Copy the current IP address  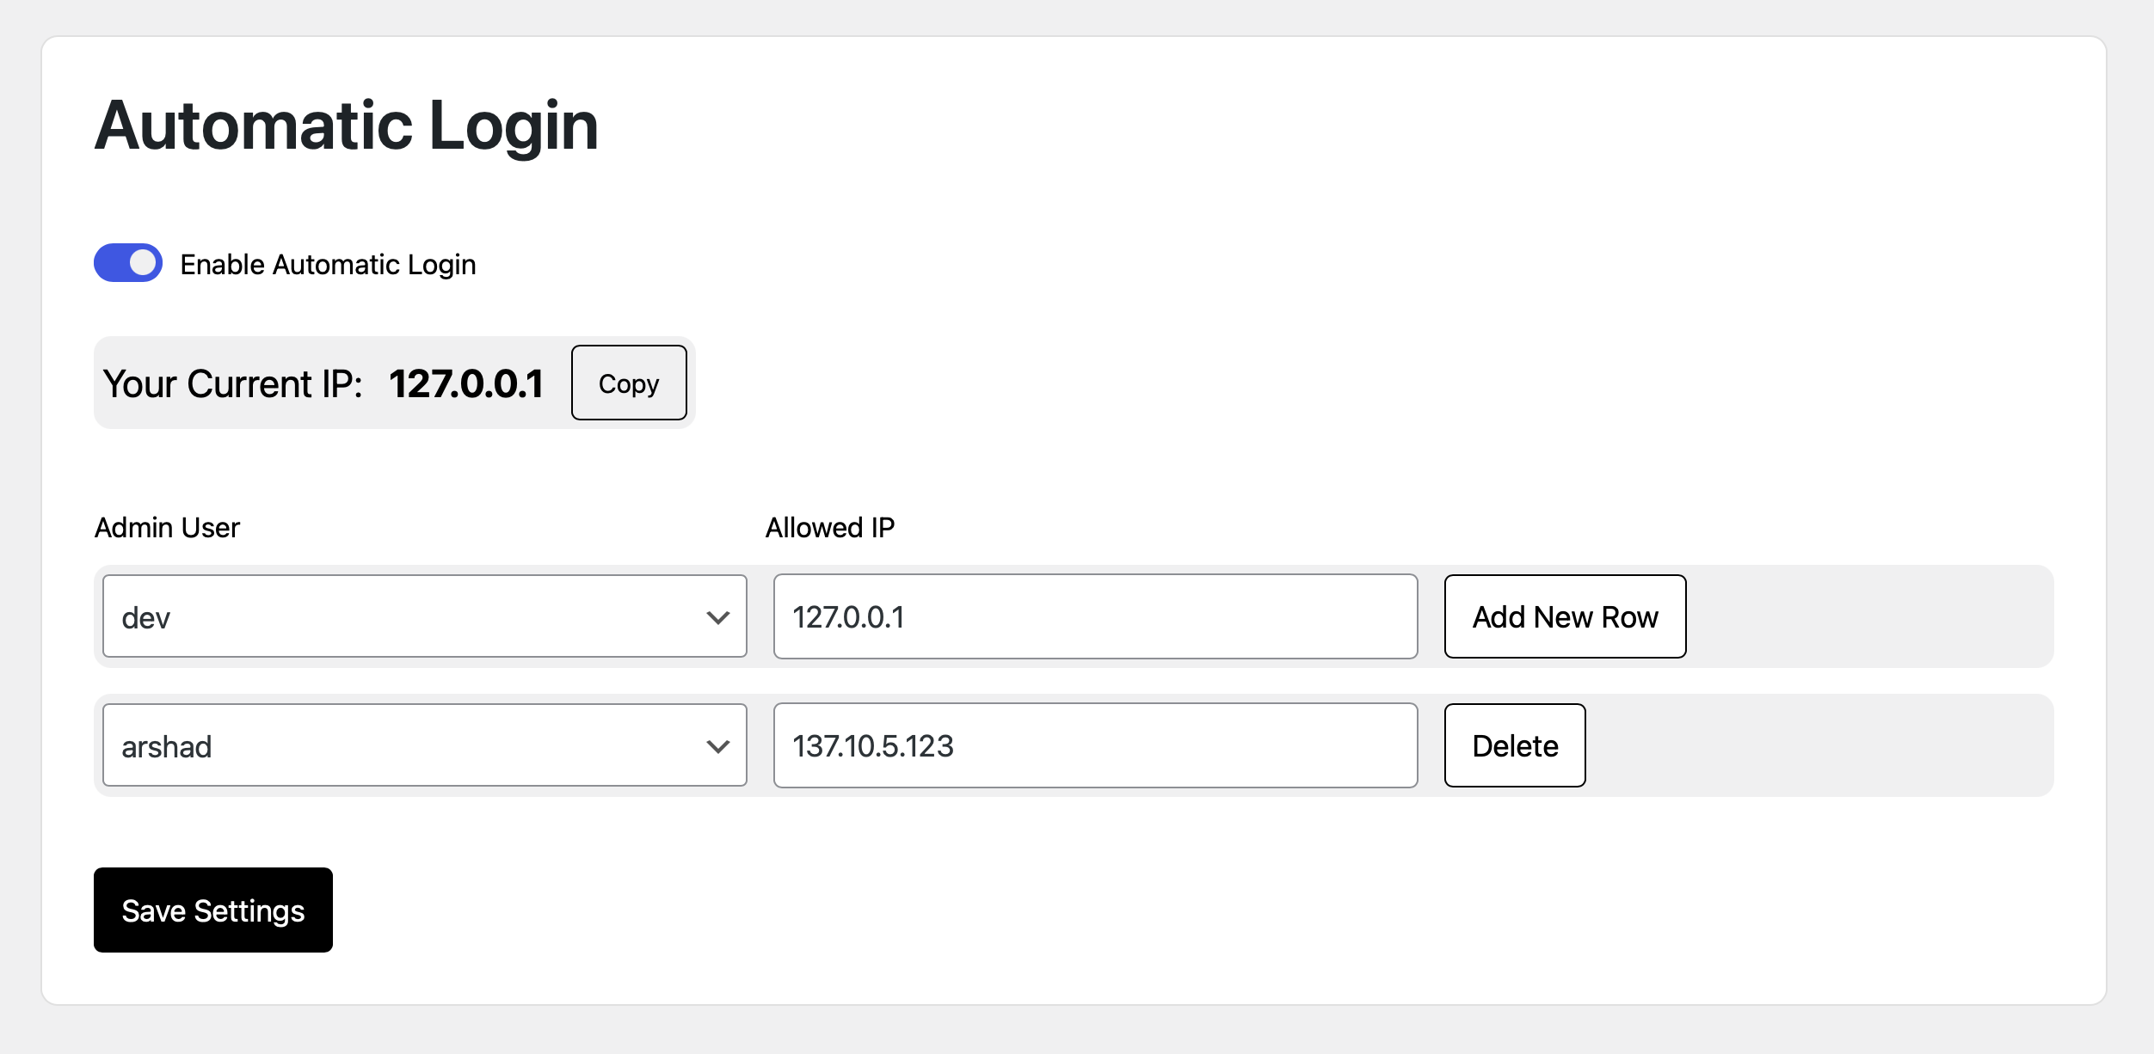tap(629, 383)
